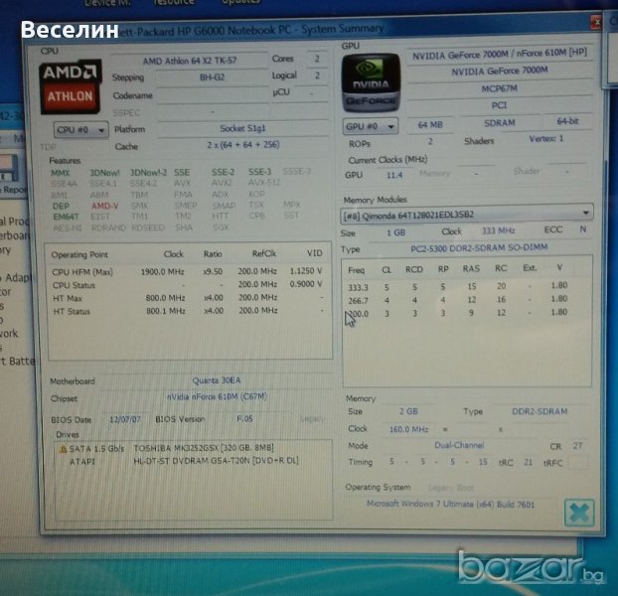Select the TOSHIBA MK3252GSX drive entry
Viewport: 618px width, 596px height.
click(x=204, y=448)
